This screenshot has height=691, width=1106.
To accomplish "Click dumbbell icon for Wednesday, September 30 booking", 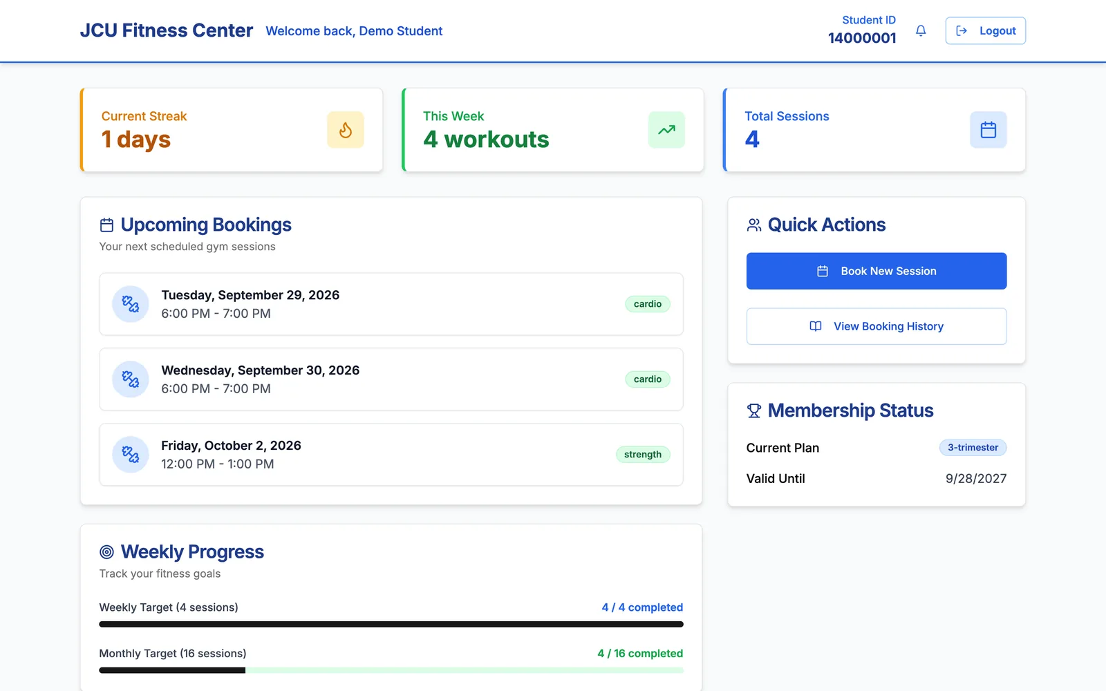I will pos(131,379).
